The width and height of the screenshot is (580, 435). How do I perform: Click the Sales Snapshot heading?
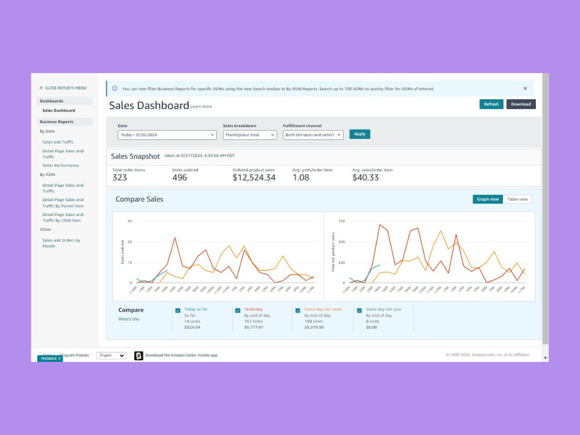pyautogui.click(x=135, y=157)
